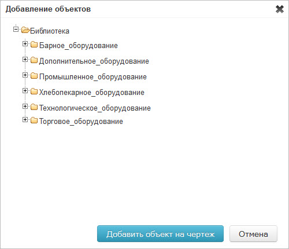
Task: Expand the Промышленное_оборудование branch
Action: click(25, 75)
